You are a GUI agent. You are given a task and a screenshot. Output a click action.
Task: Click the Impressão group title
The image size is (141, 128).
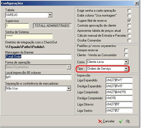[84, 75]
